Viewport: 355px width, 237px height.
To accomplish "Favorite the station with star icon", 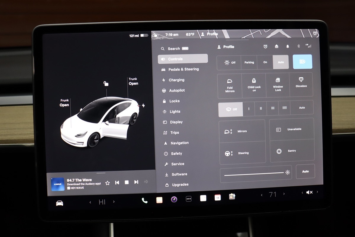I will point(108,183).
